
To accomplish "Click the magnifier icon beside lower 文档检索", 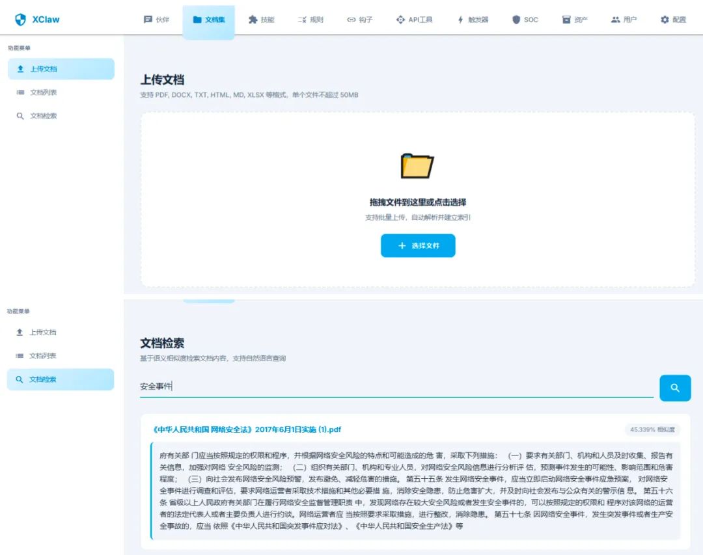I will 20,379.
